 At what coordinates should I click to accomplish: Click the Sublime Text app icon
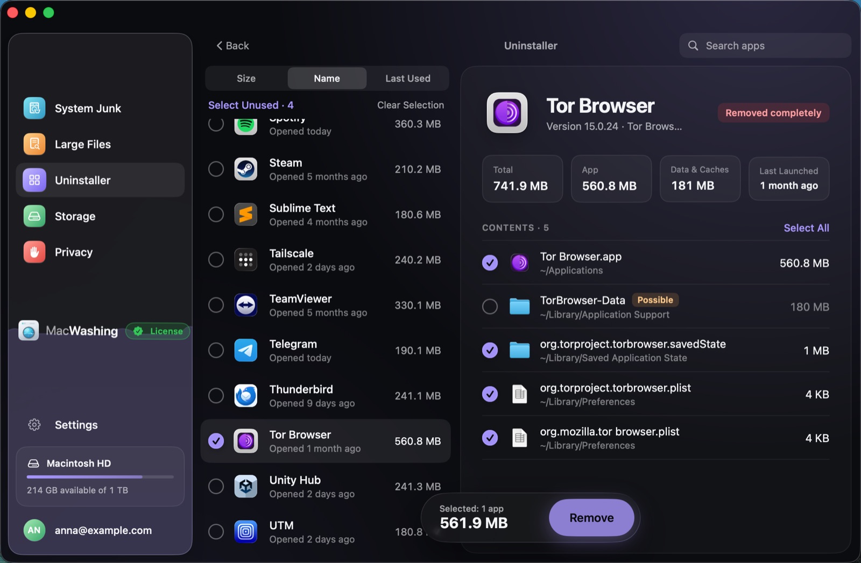tap(246, 215)
